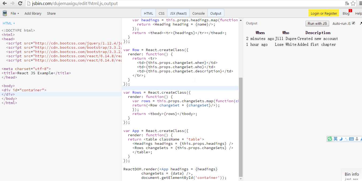The image size is (362, 181).
Task: Click the browser address bar URL
Action: click(75, 3)
